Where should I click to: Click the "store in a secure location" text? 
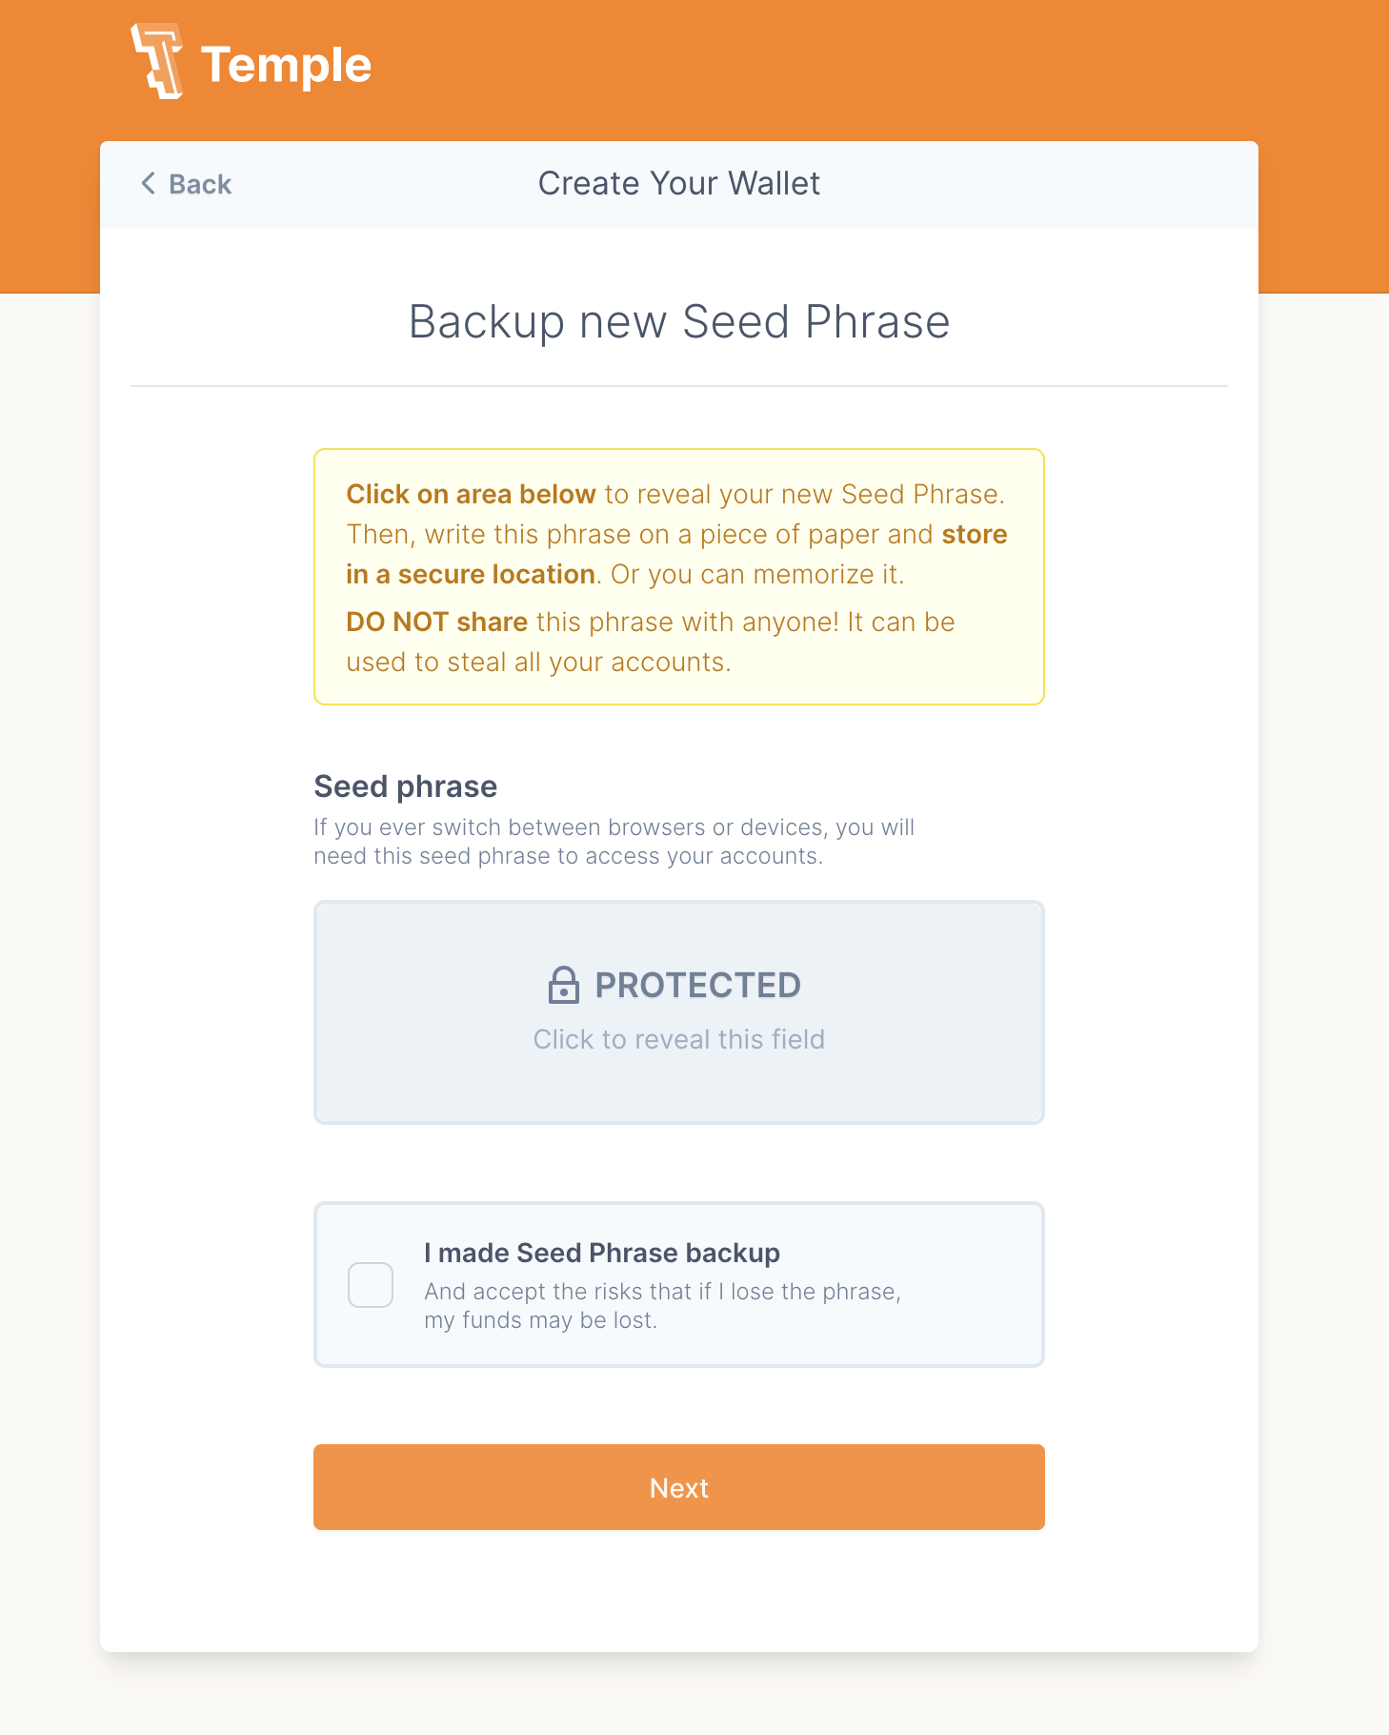[676, 554]
